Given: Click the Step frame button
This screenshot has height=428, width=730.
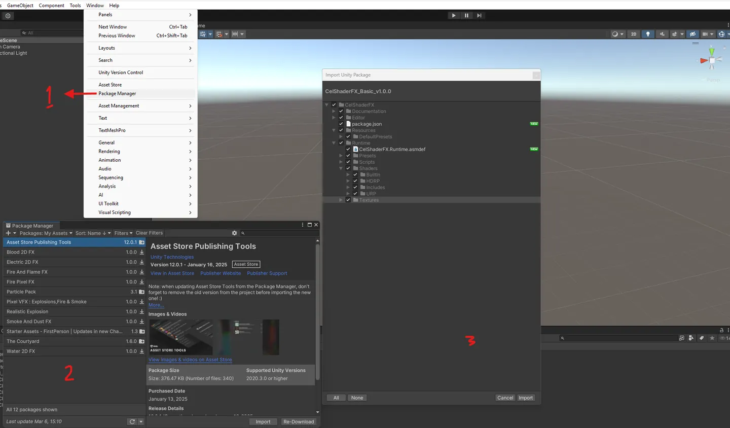Looking at the screenshot, I should click(x=479, y=15).
